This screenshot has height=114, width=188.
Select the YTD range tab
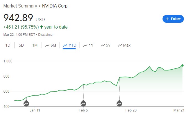coord(69,45)
